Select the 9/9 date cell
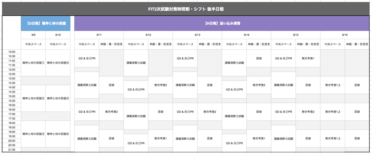Screen dimensions: 372x154 pyautogui.click(x=33, y=35)
